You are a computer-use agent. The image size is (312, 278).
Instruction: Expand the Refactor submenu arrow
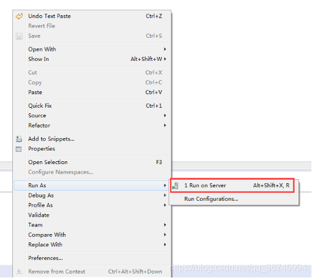[165, 125]
